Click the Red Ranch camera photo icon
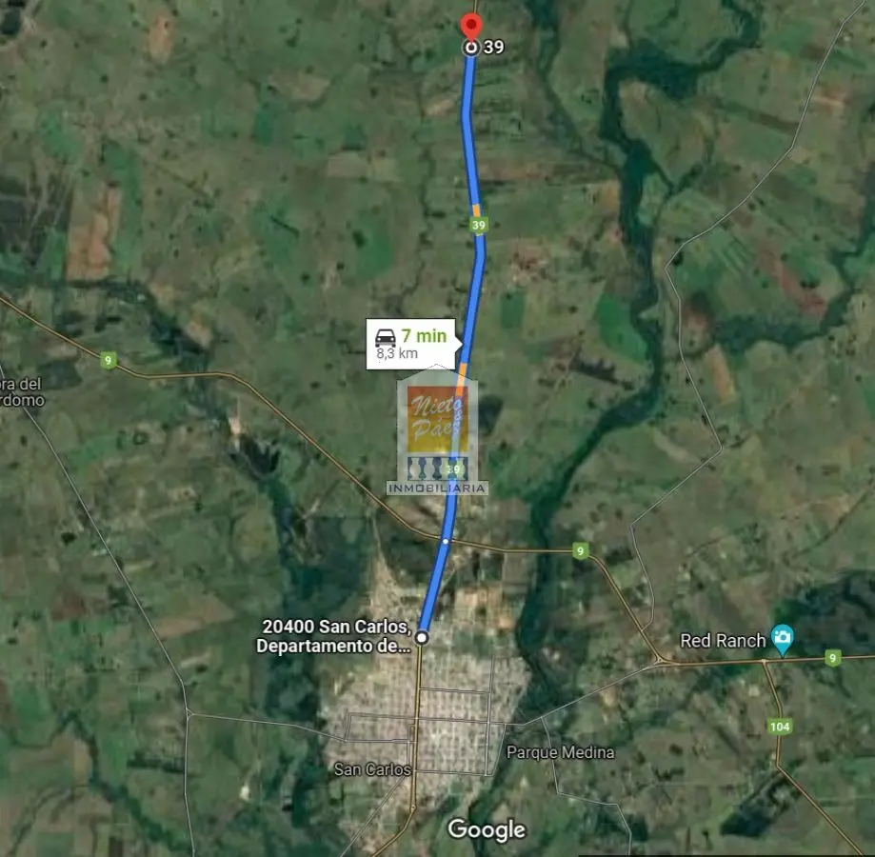Viewport: 875px width, 857px height. (783, 639)
